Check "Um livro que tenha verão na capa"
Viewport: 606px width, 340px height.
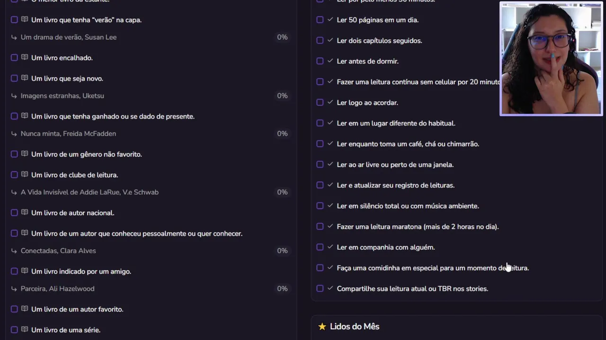(14, 20)
